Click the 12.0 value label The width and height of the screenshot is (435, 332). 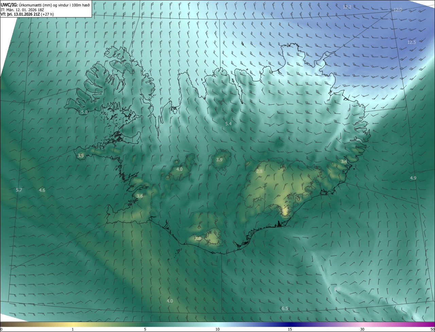pyautogui.click(x=398, y=10)
